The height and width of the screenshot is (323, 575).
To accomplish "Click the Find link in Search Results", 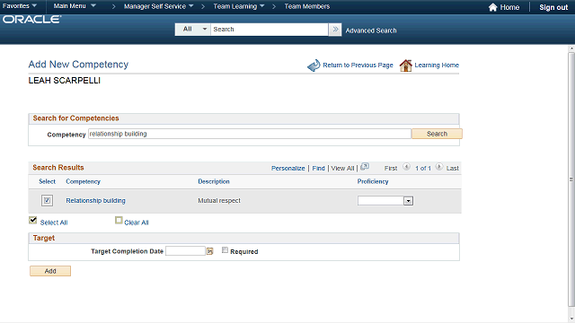I will (x=318, y=168).
